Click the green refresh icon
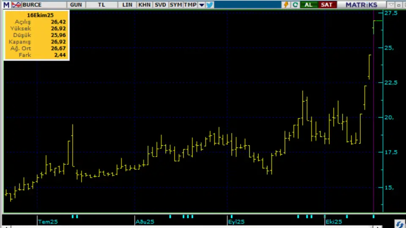406x228 pixels. [x=295, y=5]
